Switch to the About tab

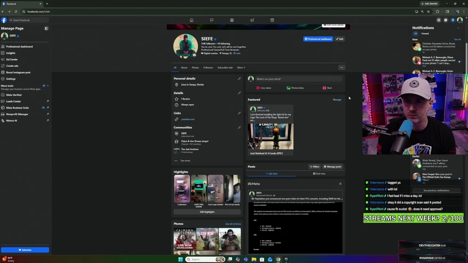[x=184, y=68]
